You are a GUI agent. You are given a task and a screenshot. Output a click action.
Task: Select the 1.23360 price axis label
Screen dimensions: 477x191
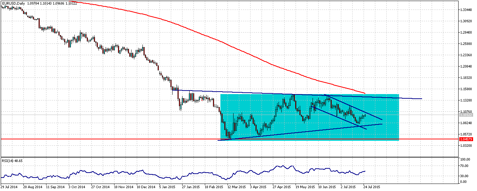[466, 55]
